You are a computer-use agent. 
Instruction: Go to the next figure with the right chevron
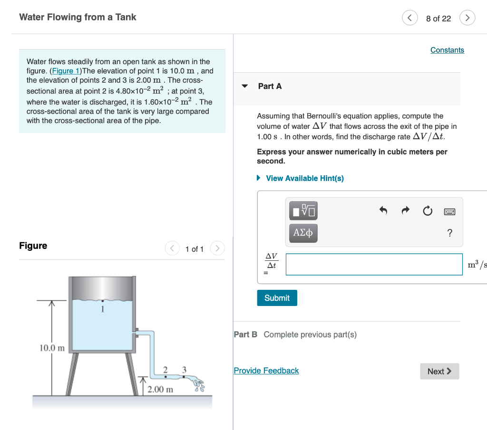tap(217, 248)
